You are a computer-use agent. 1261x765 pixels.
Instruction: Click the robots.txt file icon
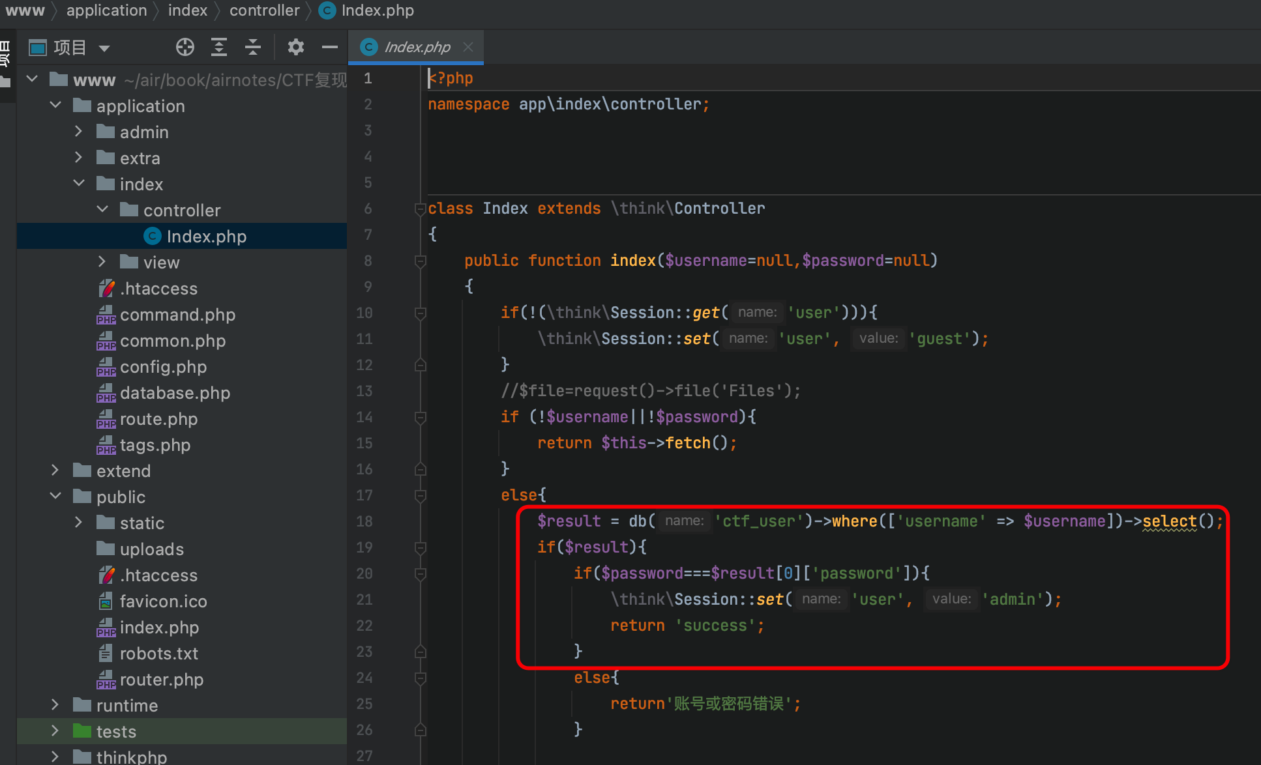click(106, 654)
